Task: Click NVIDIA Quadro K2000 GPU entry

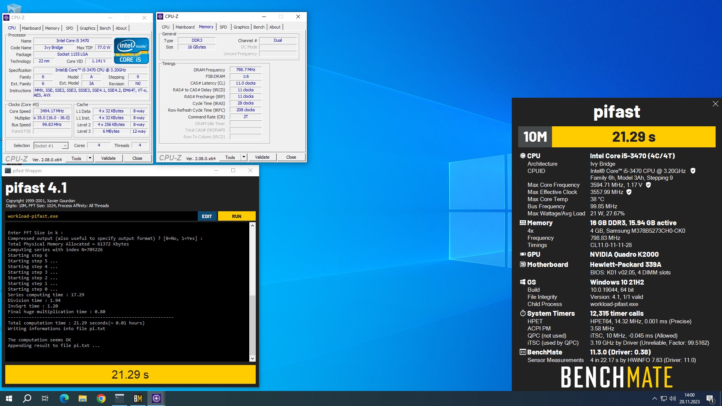Action: tap(624, 255)
